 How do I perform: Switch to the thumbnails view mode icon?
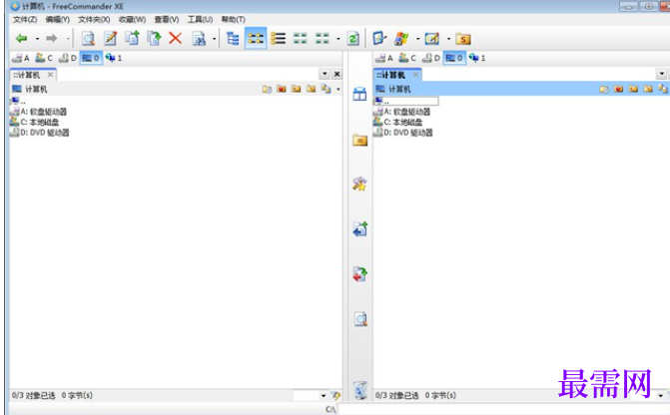(323, 39)
